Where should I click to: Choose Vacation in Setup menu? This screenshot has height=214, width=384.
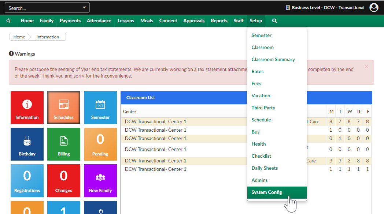[277, 95]
